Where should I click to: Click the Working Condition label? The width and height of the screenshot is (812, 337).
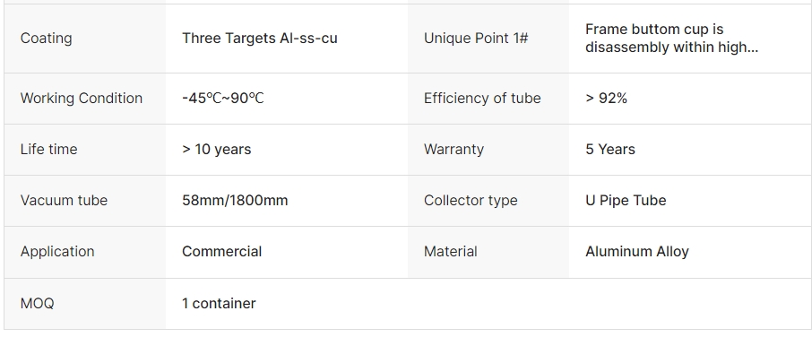pyautogui.click(x=82, y=99)
